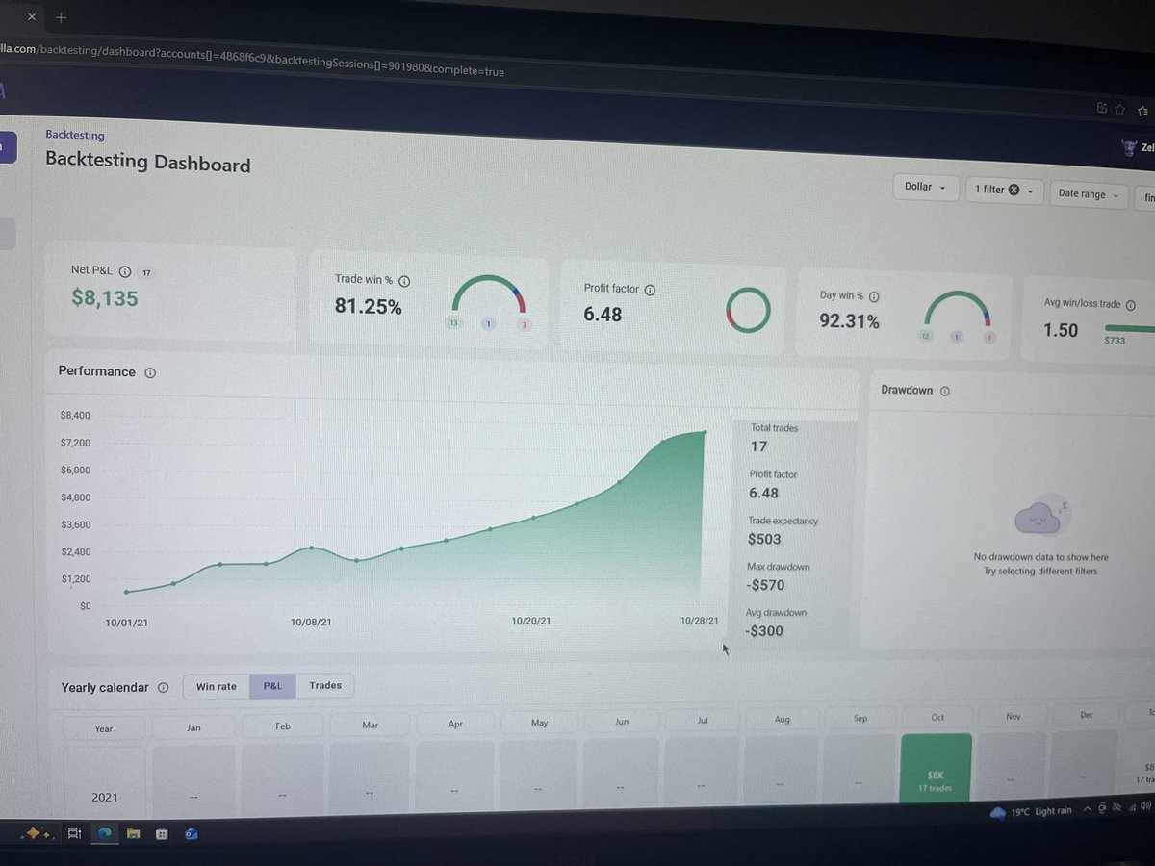1155x866 pixels.
Task: Click the red losing trades badge 3
Action: point(524,325)
